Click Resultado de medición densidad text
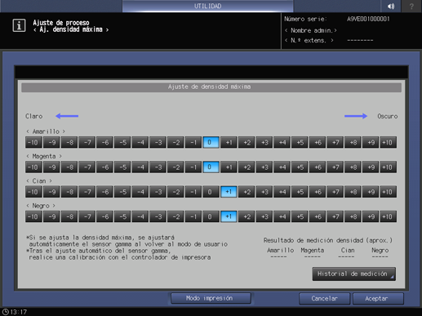This screenshot has height=316, width=422. [x=328, y=240]
